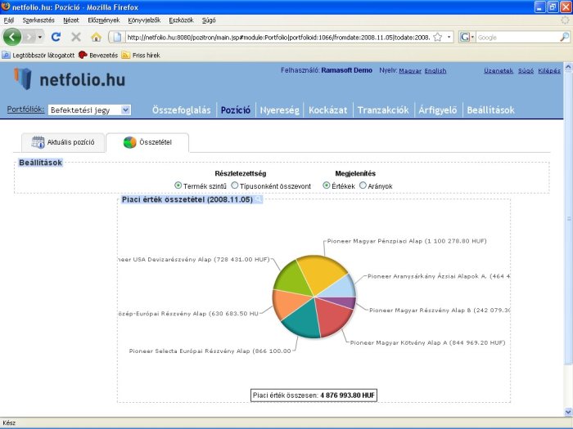The width and height of the screenshot is (573, 429).
Task: Click the teal Selecta Európai pie slice
Action: point(303,320)
